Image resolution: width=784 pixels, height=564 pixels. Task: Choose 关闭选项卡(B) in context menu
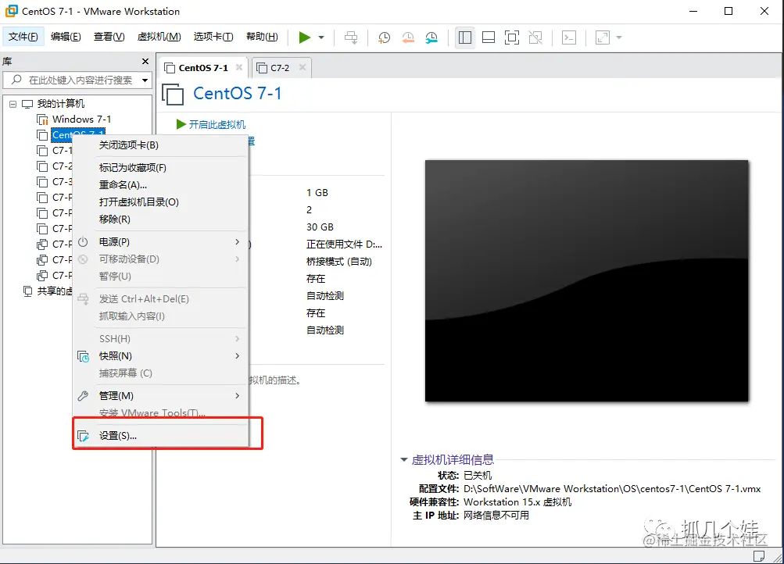point(160,145)
